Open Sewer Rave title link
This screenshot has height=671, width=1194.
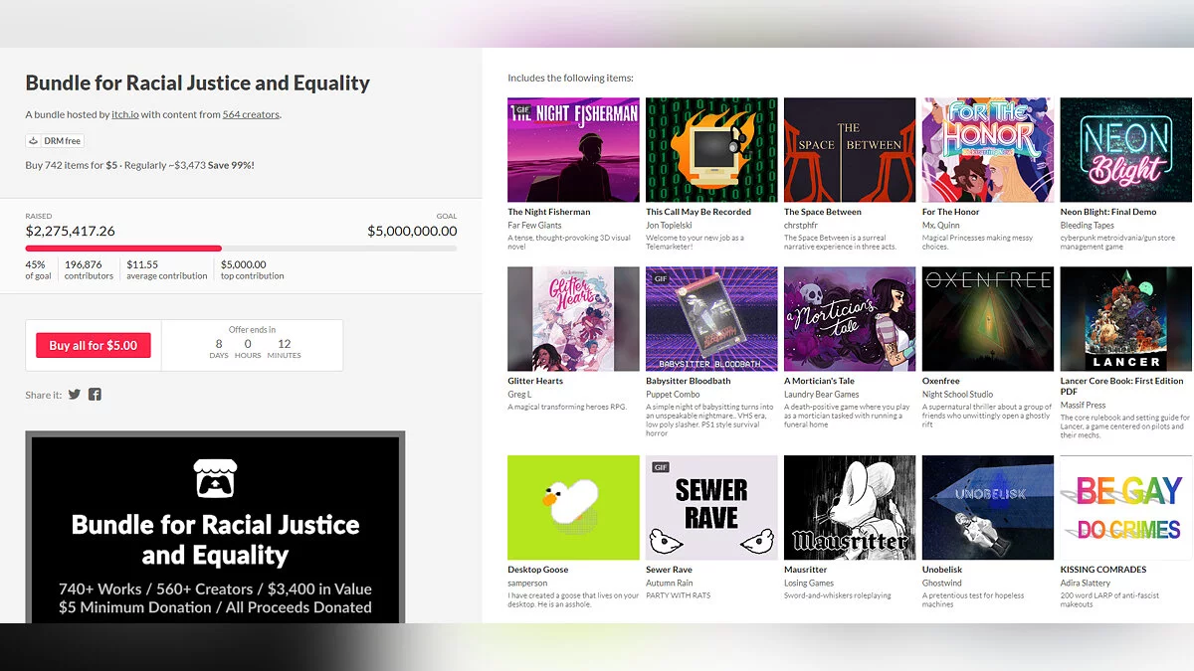(x=669, y=570)
